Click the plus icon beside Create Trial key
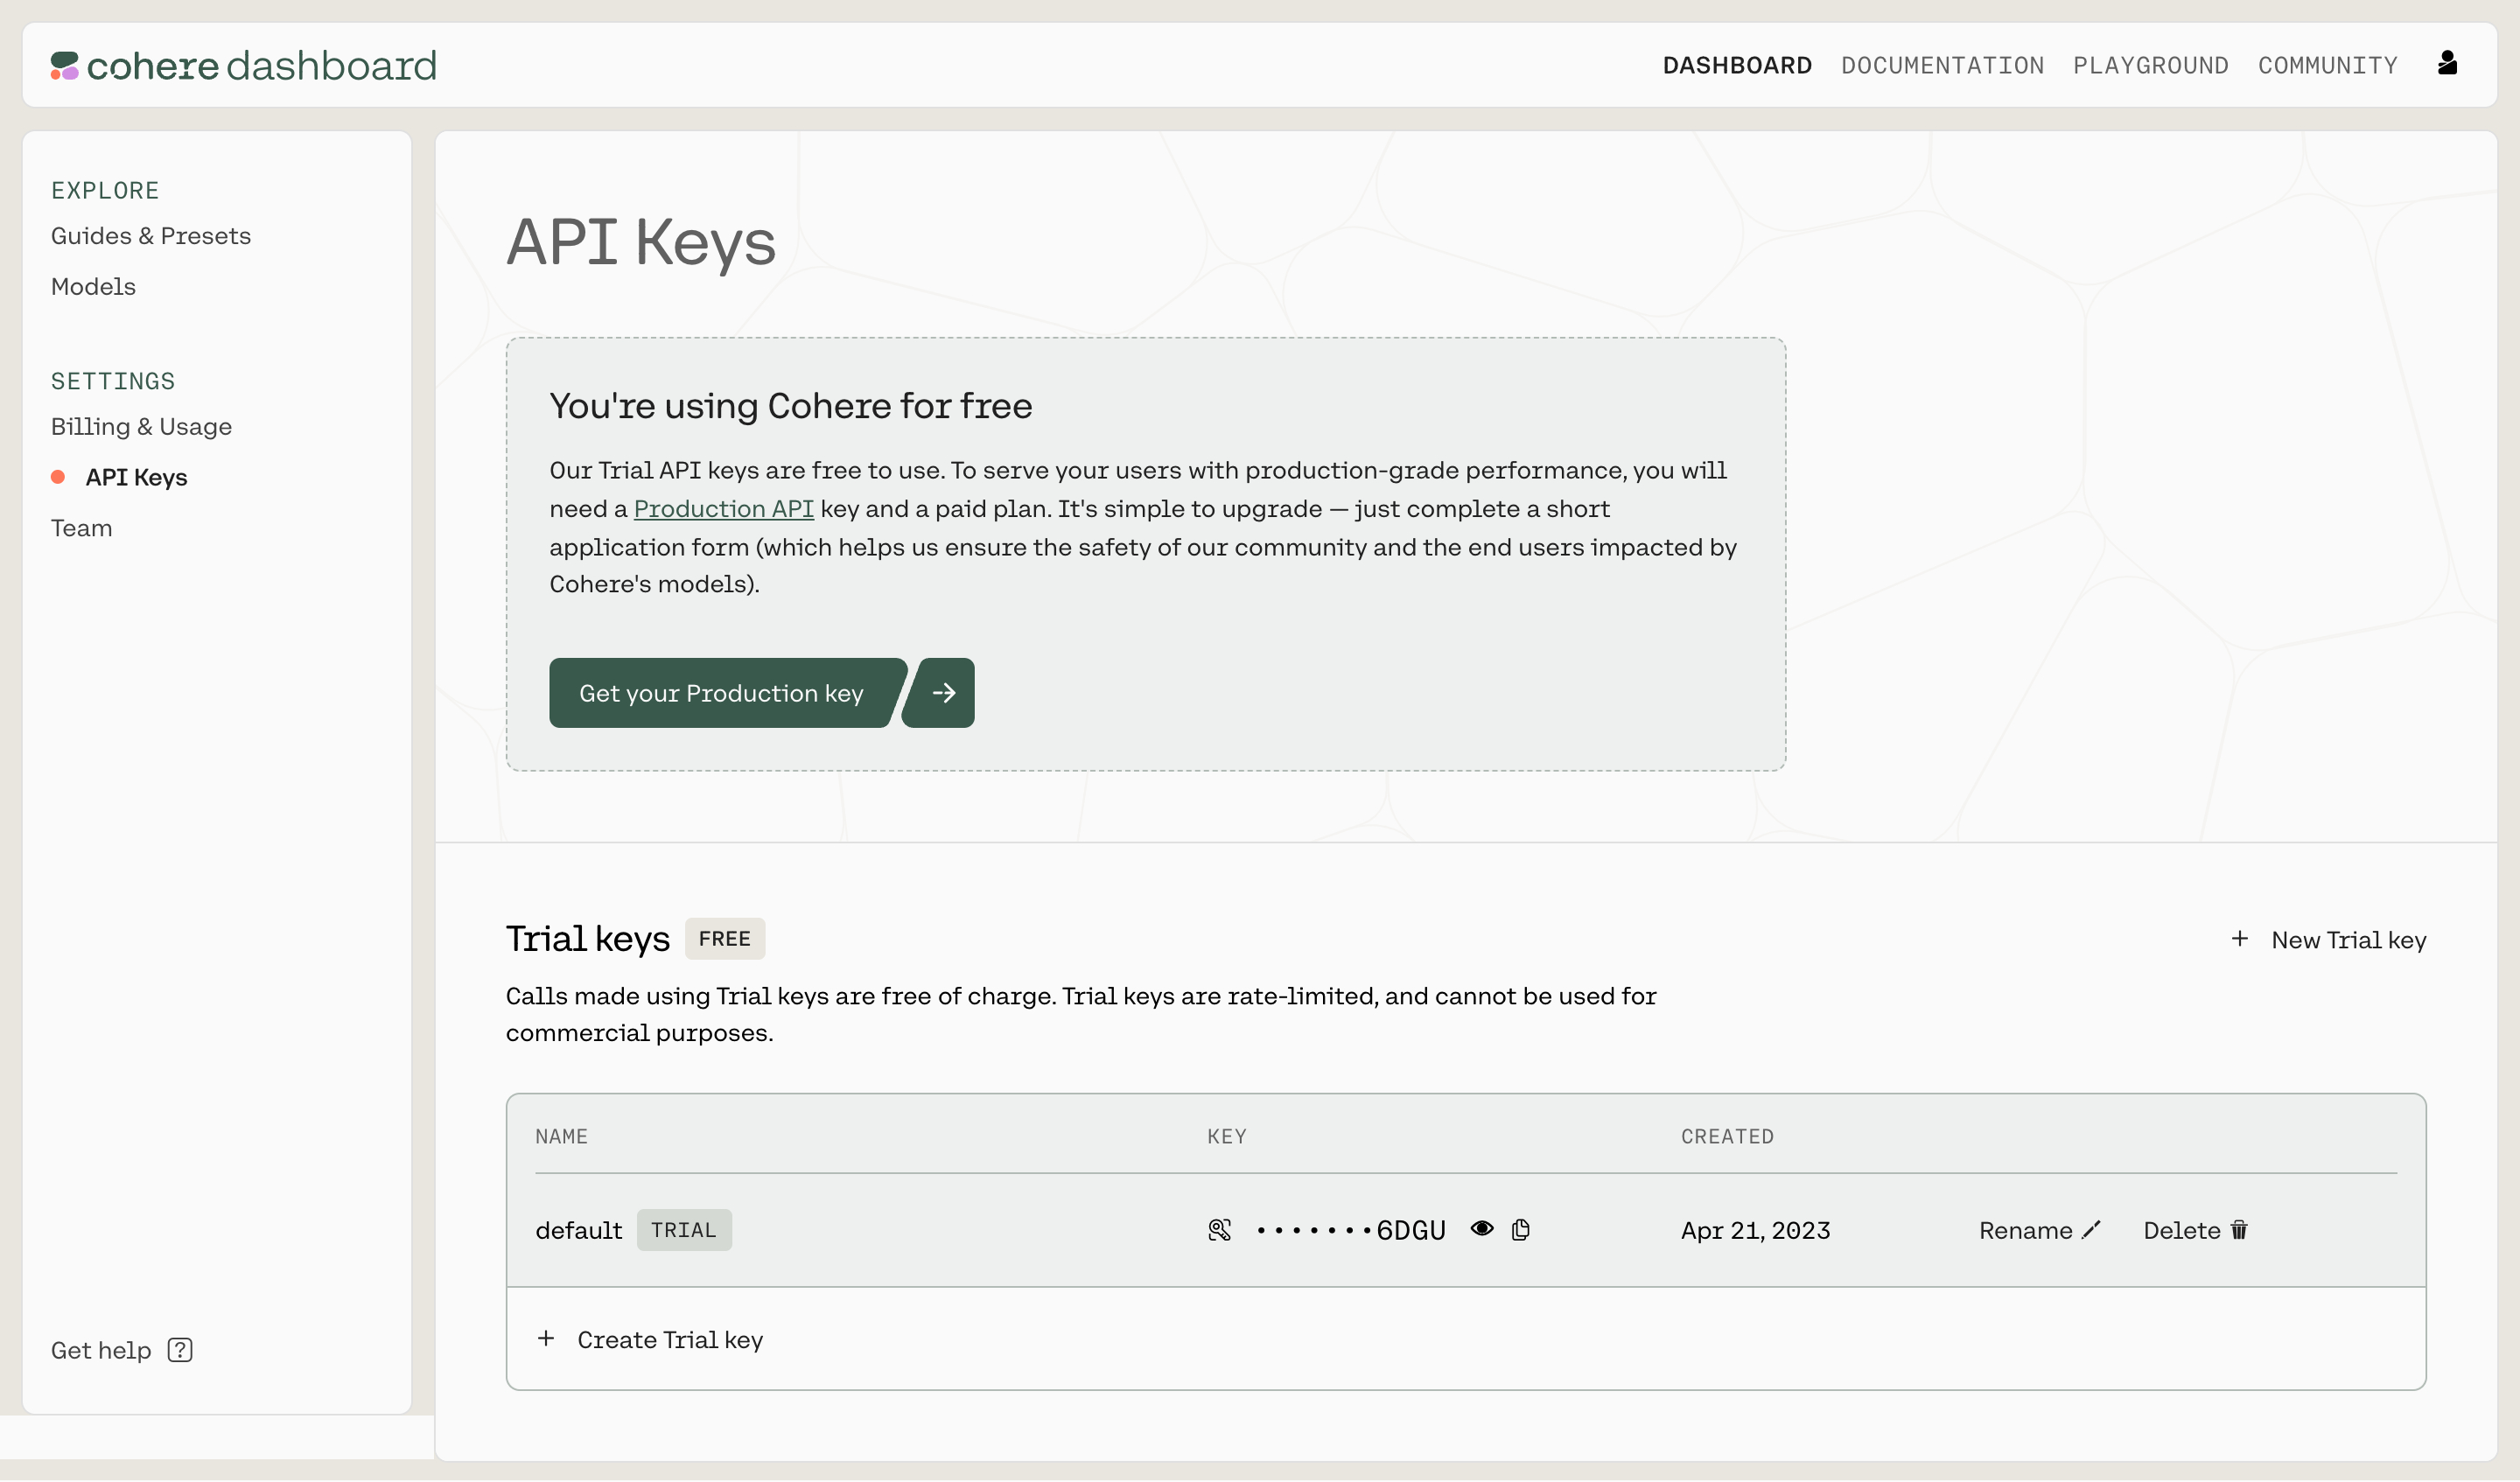2520x1482 pixels. pos(546,1338)
